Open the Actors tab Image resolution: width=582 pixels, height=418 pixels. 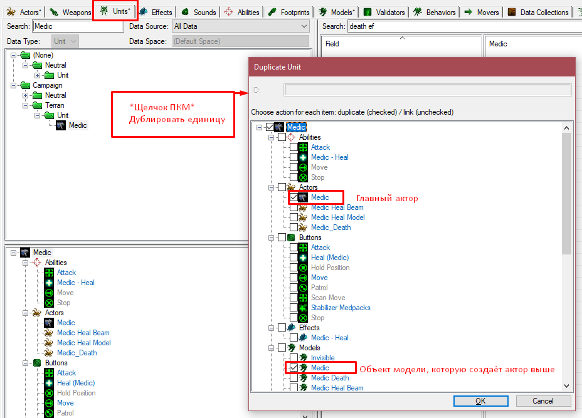(x=24, y=13)
